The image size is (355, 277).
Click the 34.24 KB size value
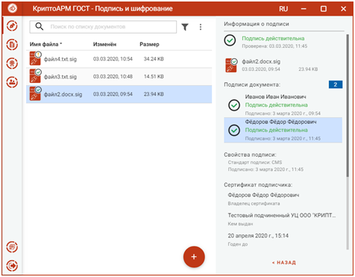tap(154, 59)
